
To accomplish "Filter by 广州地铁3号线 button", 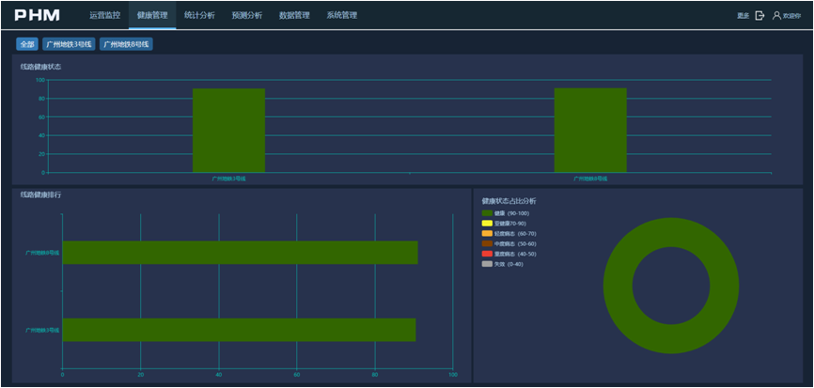I will 69,44.
